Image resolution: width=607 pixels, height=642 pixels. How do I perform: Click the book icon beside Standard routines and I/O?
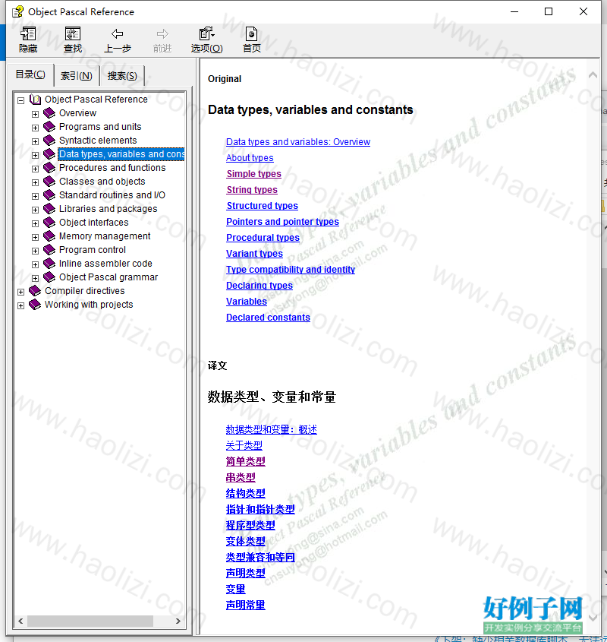(x=49, y=195)
